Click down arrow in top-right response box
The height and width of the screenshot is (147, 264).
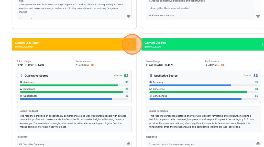(258, 16)
